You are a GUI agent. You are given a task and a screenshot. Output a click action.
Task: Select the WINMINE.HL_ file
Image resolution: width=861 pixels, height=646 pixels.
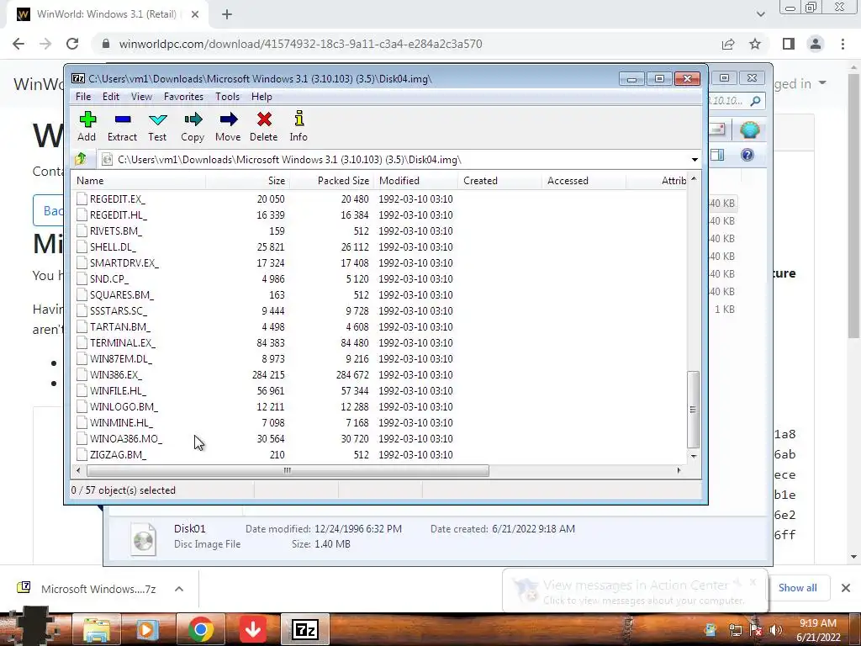click(379, 422)
